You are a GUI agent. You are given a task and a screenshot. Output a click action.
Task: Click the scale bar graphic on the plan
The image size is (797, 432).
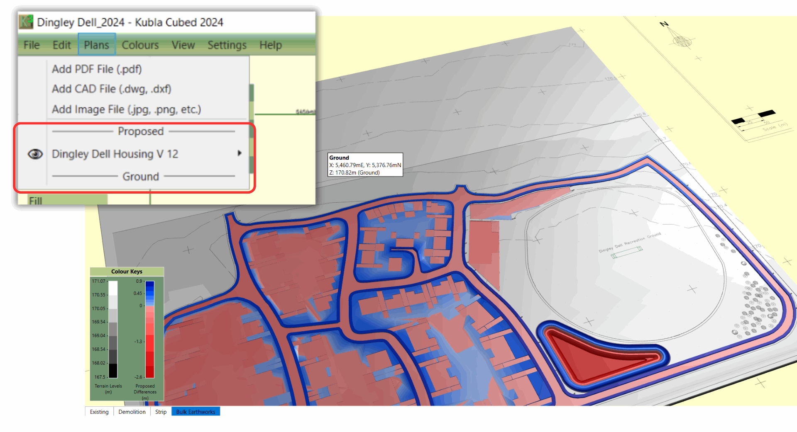coord(754,117)
